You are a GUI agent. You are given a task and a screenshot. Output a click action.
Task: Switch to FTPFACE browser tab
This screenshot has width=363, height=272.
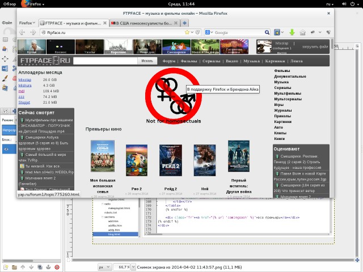point(74,23)
